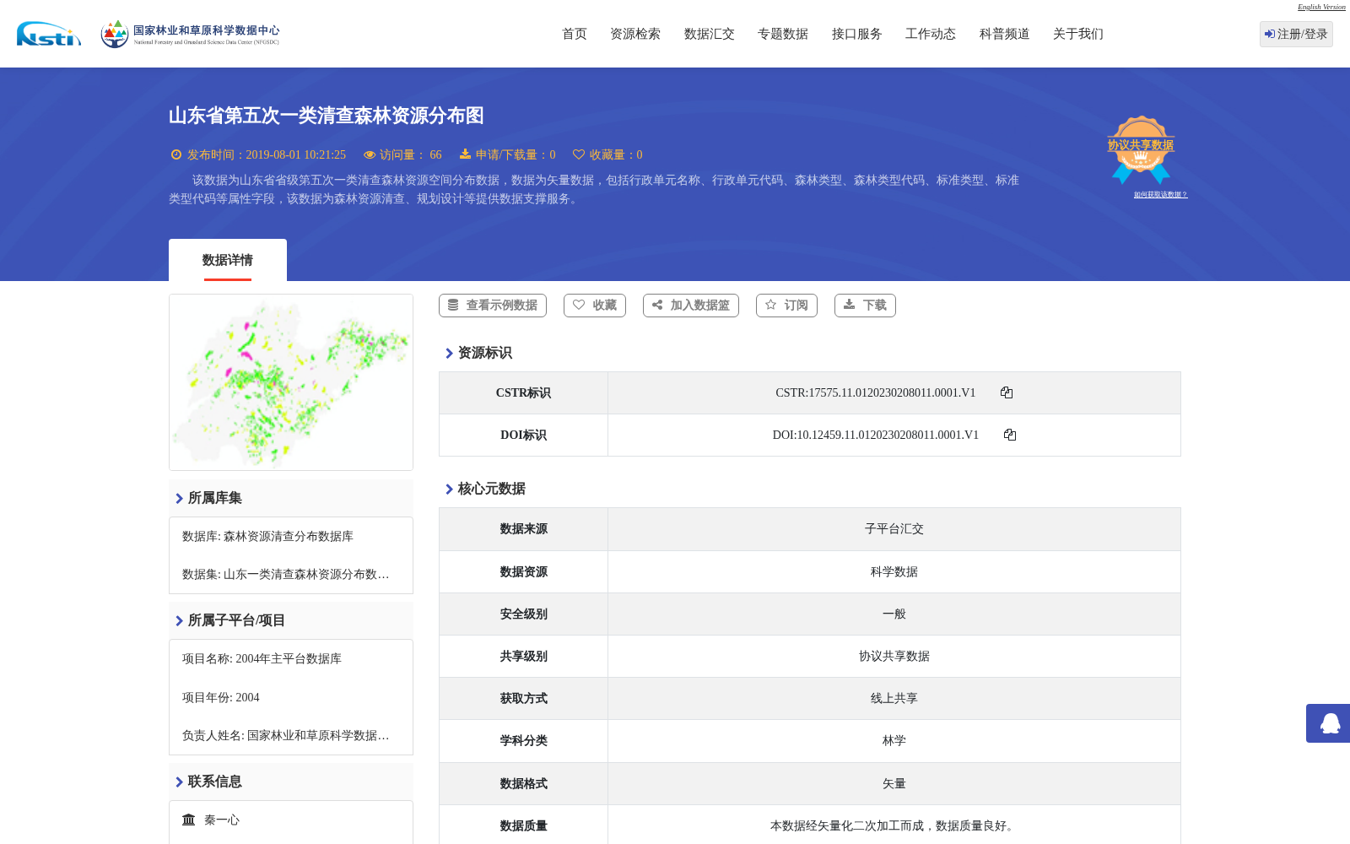Click the chevron icon next to 资源标识
The width and height of the screenshot is (1350, 844).
pyautogui.click(x=449, y=353)
